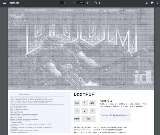Image resolution: width=160 pixels, height=135 pixels.
Task: Rotate the document counterclockwise
Action: point(100,3)
